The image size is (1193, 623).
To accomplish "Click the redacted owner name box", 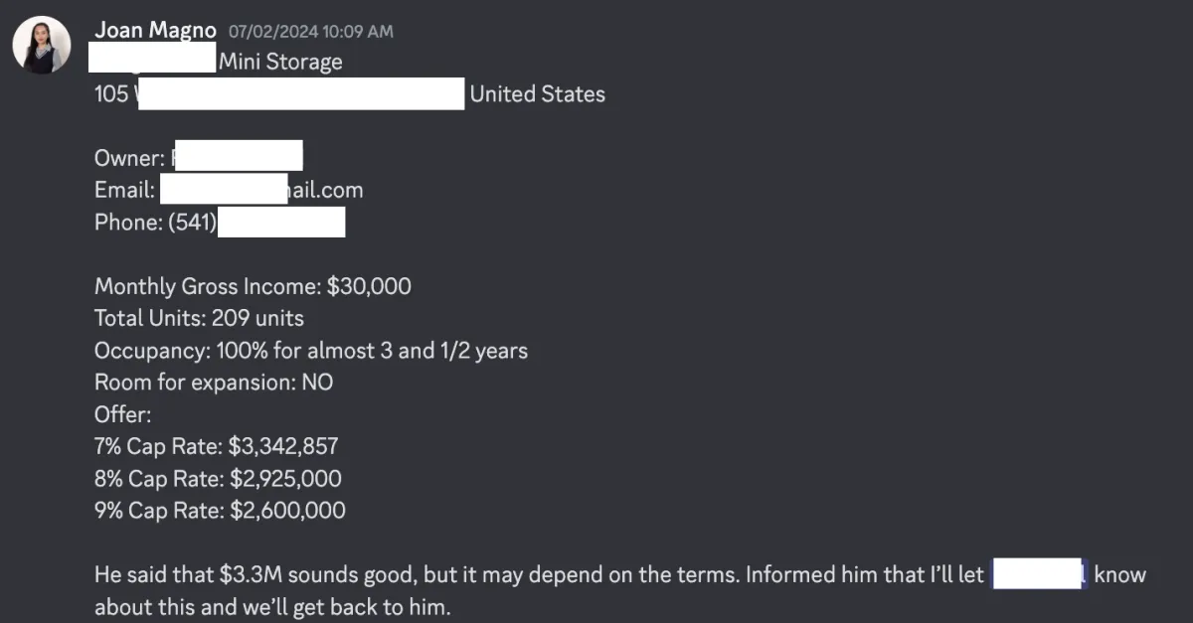I will point(237,156).
